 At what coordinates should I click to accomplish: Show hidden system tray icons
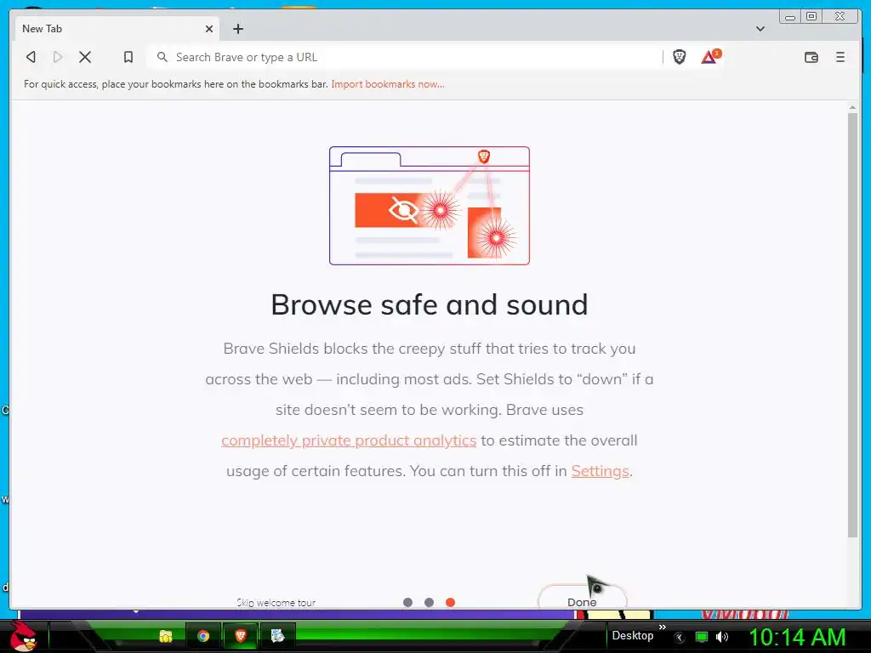[680, 638]
